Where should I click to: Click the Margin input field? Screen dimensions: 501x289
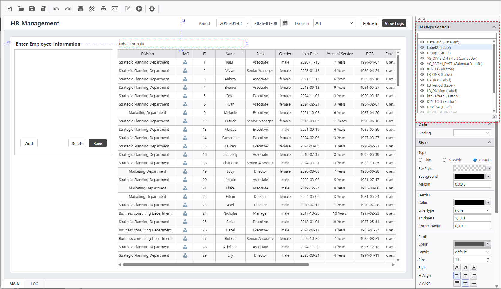(472, 184)
